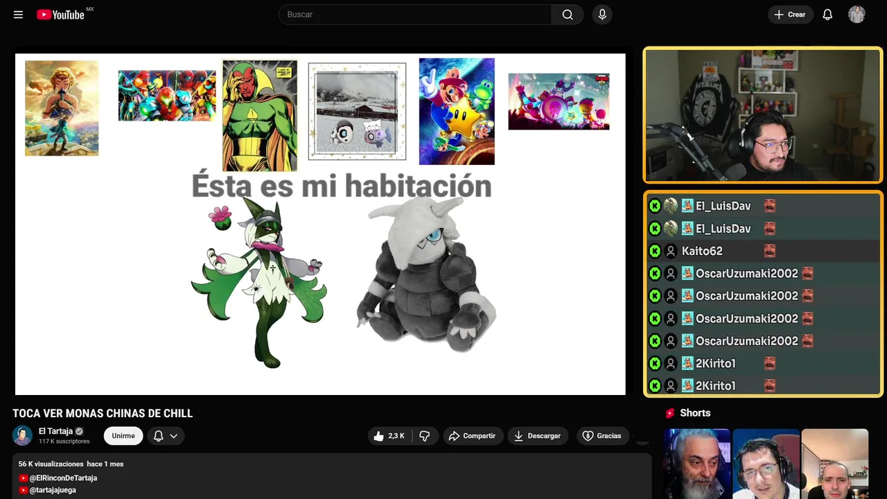This screenshot has height=499, width=887.
Task: Click the red Shorts logo icon
Action: 670,413
